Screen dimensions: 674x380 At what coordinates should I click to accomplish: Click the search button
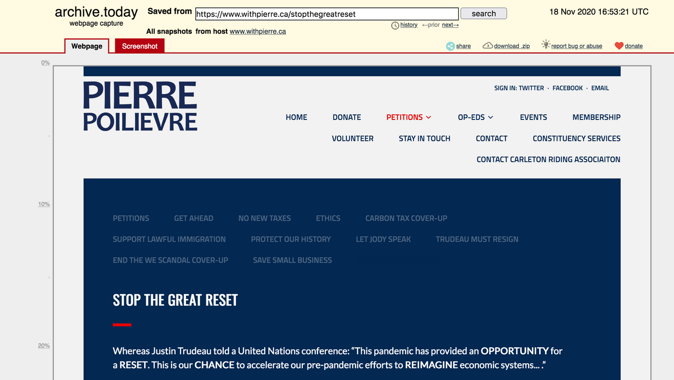(x=484, y=14)
